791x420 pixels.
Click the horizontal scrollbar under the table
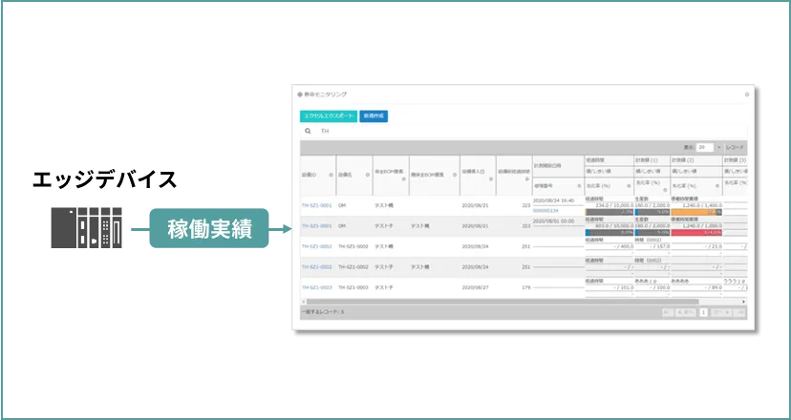[x=497, y=302]
